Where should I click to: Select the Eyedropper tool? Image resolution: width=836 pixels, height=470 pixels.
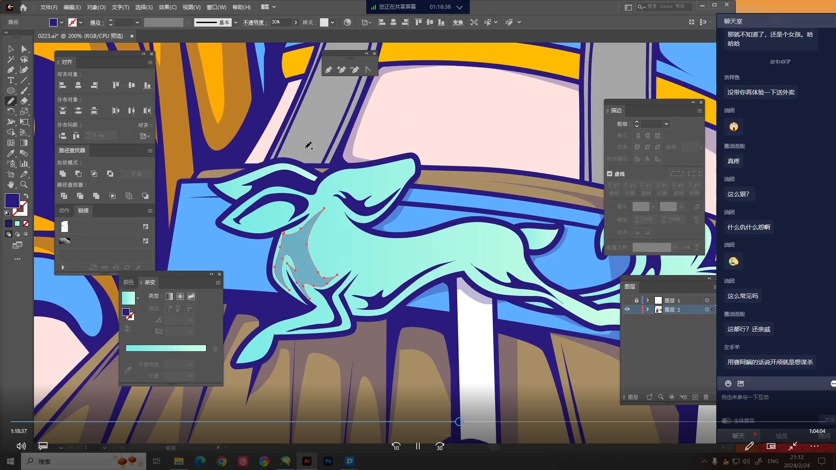(11, 154)
